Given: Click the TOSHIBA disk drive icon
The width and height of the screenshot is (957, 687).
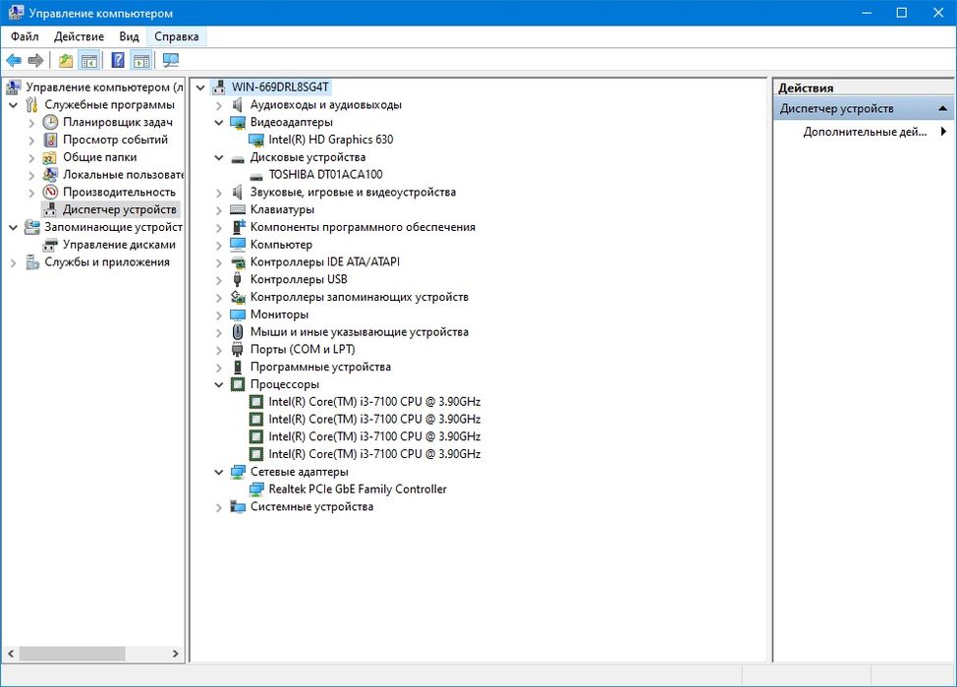Looking at the screenshot, I should click(256, 176).
